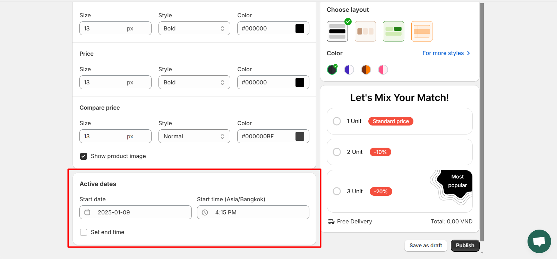This screenshot has height=259, width=557.
Task: Open the top Bold style dropdown
Action: [x=194, y=28]
